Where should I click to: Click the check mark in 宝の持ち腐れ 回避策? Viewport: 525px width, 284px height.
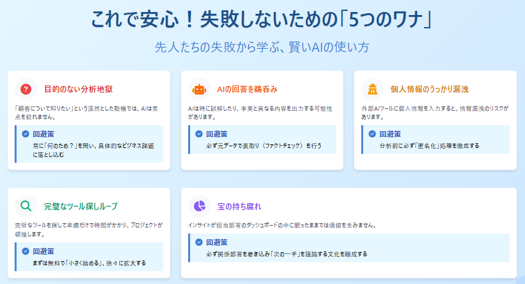[x=199, y=242]
